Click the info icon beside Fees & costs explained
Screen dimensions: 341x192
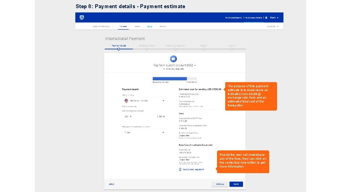click(180, 169)
